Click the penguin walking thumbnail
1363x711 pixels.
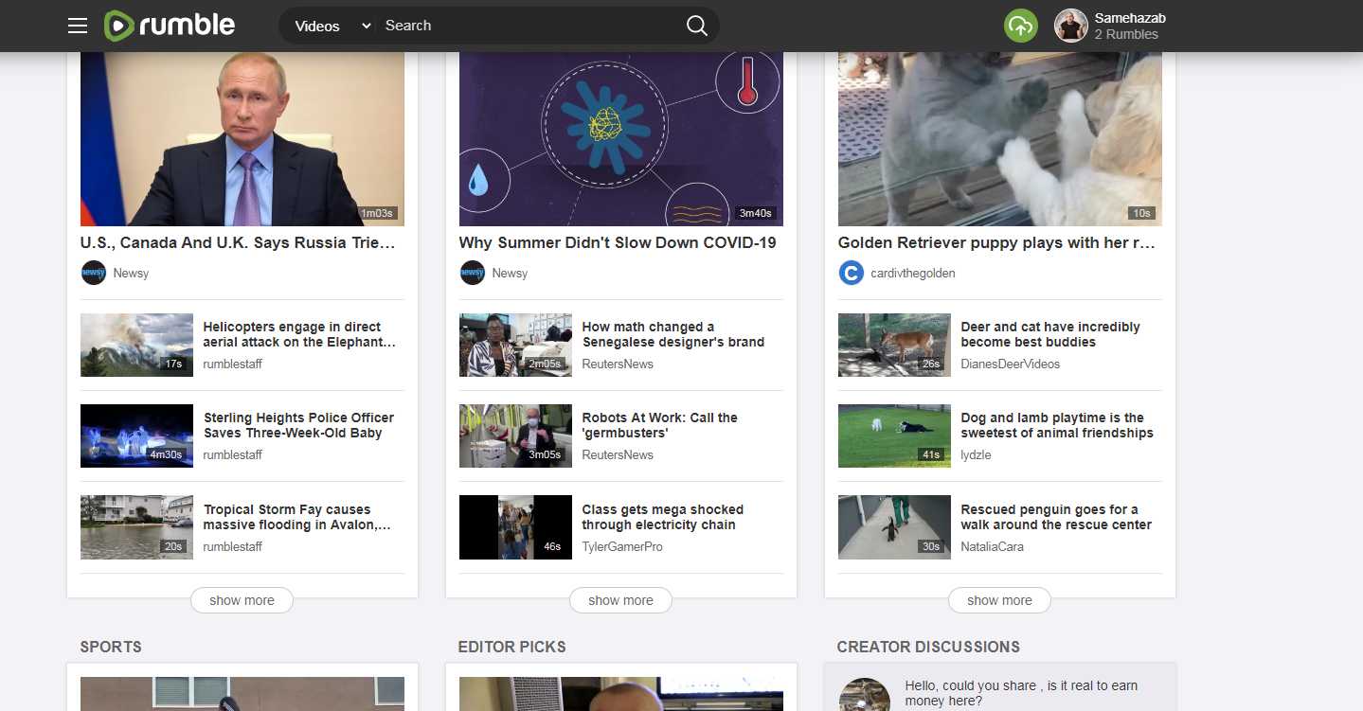894,527
